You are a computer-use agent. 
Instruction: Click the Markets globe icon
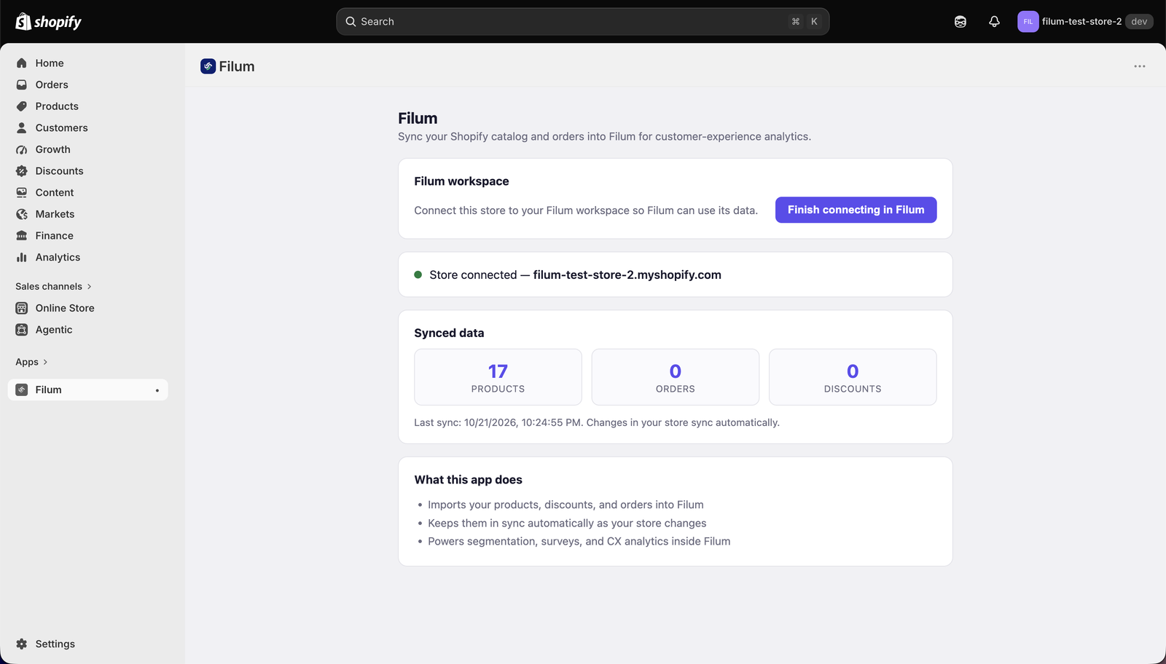point(22,214)
